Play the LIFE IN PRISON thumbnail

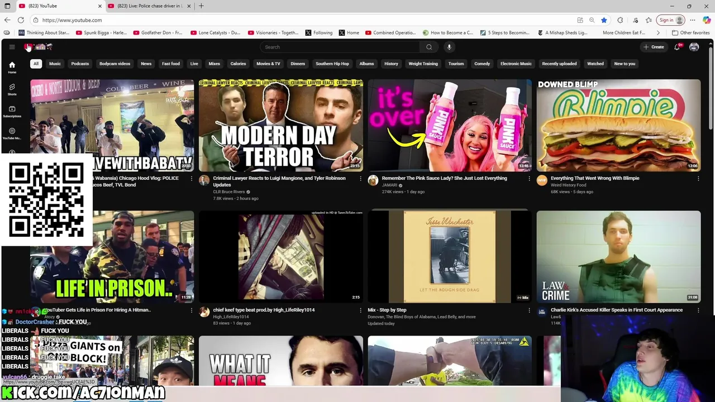click(x=112, y=257)
